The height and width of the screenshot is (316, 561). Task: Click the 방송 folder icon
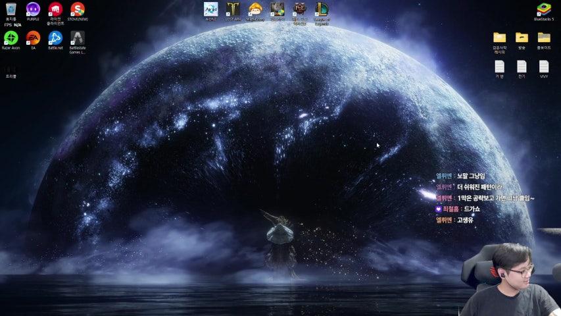click(x=522, y=38)
